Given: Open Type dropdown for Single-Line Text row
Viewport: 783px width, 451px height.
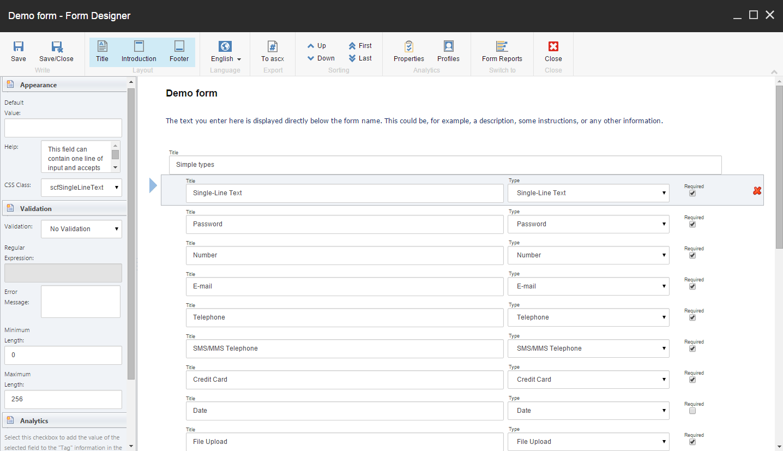Looking at the screenshot, I should click(x=588, y=193).
